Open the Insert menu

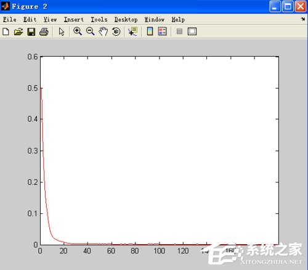74,20
